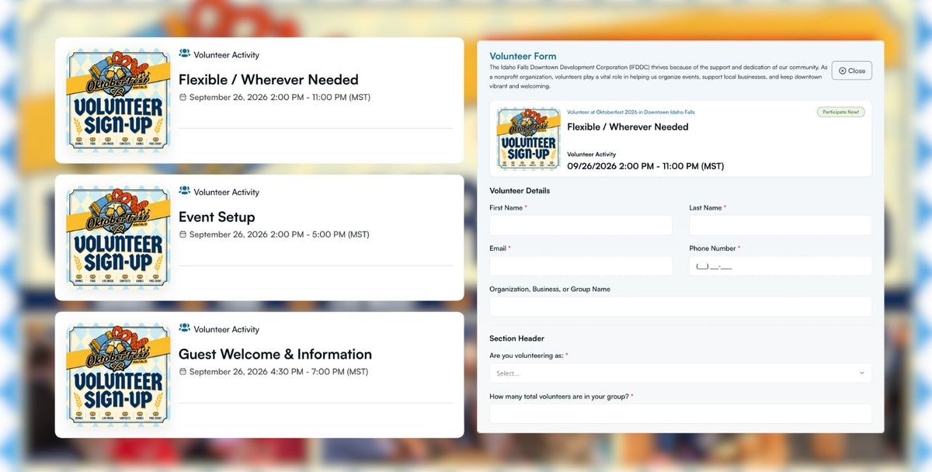Viewport: 932px width, 472px height.
Task: Click the Volunteer Details section heading
Action: point(520,191)
